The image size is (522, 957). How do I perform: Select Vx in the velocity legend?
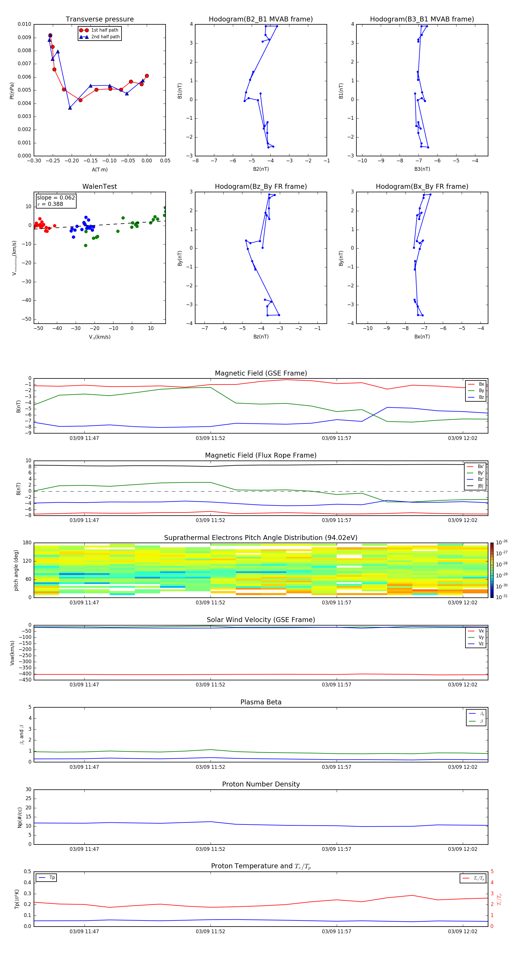click(476, 631)
